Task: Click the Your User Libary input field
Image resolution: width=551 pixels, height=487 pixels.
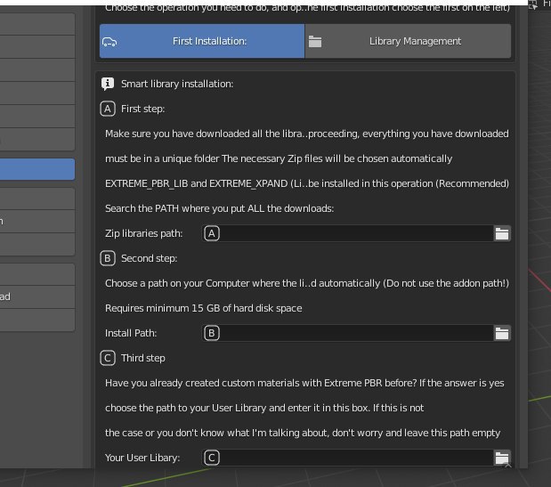Action: pyautogui.click(x=348, y=458)
